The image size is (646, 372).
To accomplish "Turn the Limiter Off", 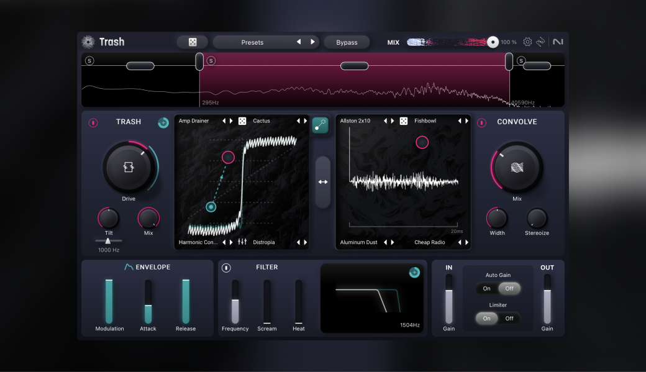I will click(x=509, y=319).
